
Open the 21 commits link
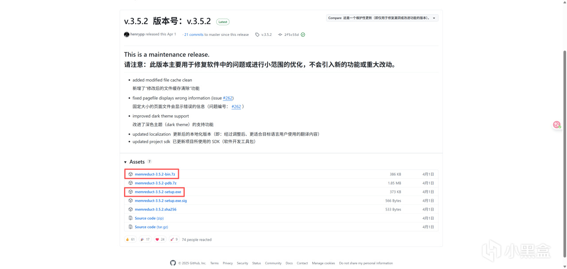(194, 35)
